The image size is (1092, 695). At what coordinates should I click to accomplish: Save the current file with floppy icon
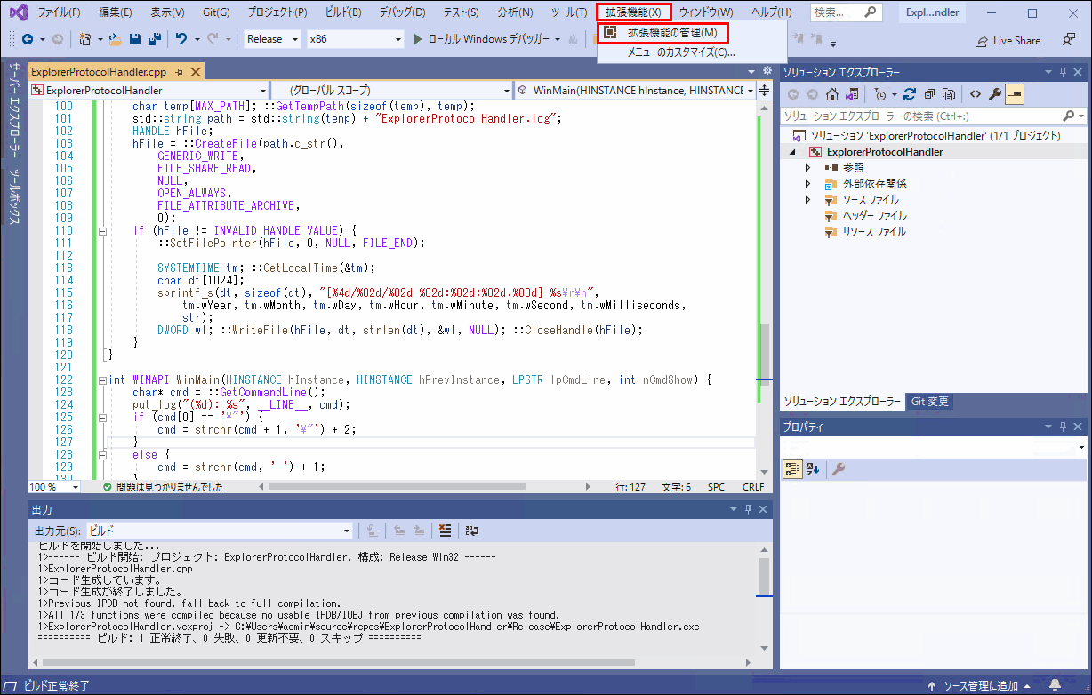[135, 39]
